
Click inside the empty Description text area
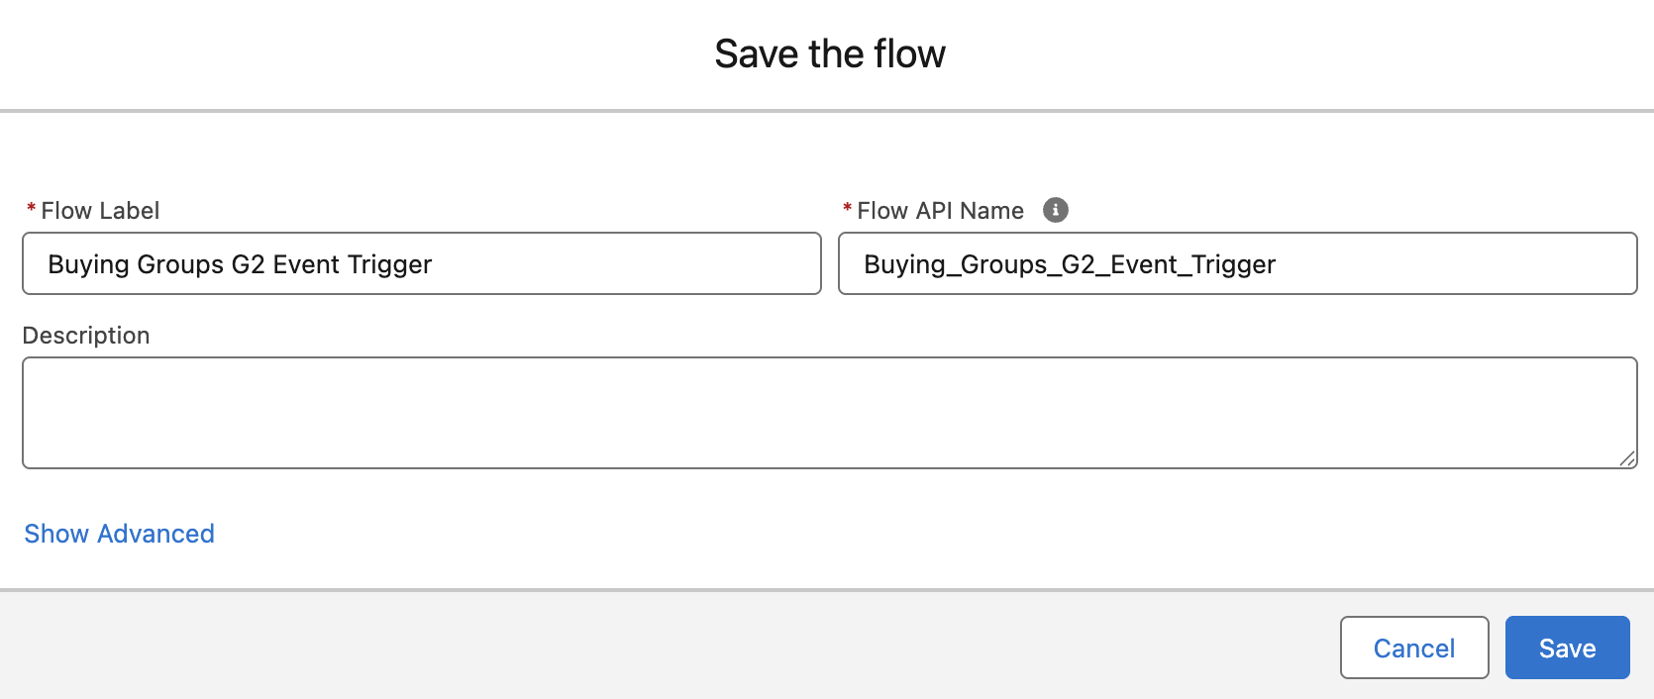(x=828, y=412)
